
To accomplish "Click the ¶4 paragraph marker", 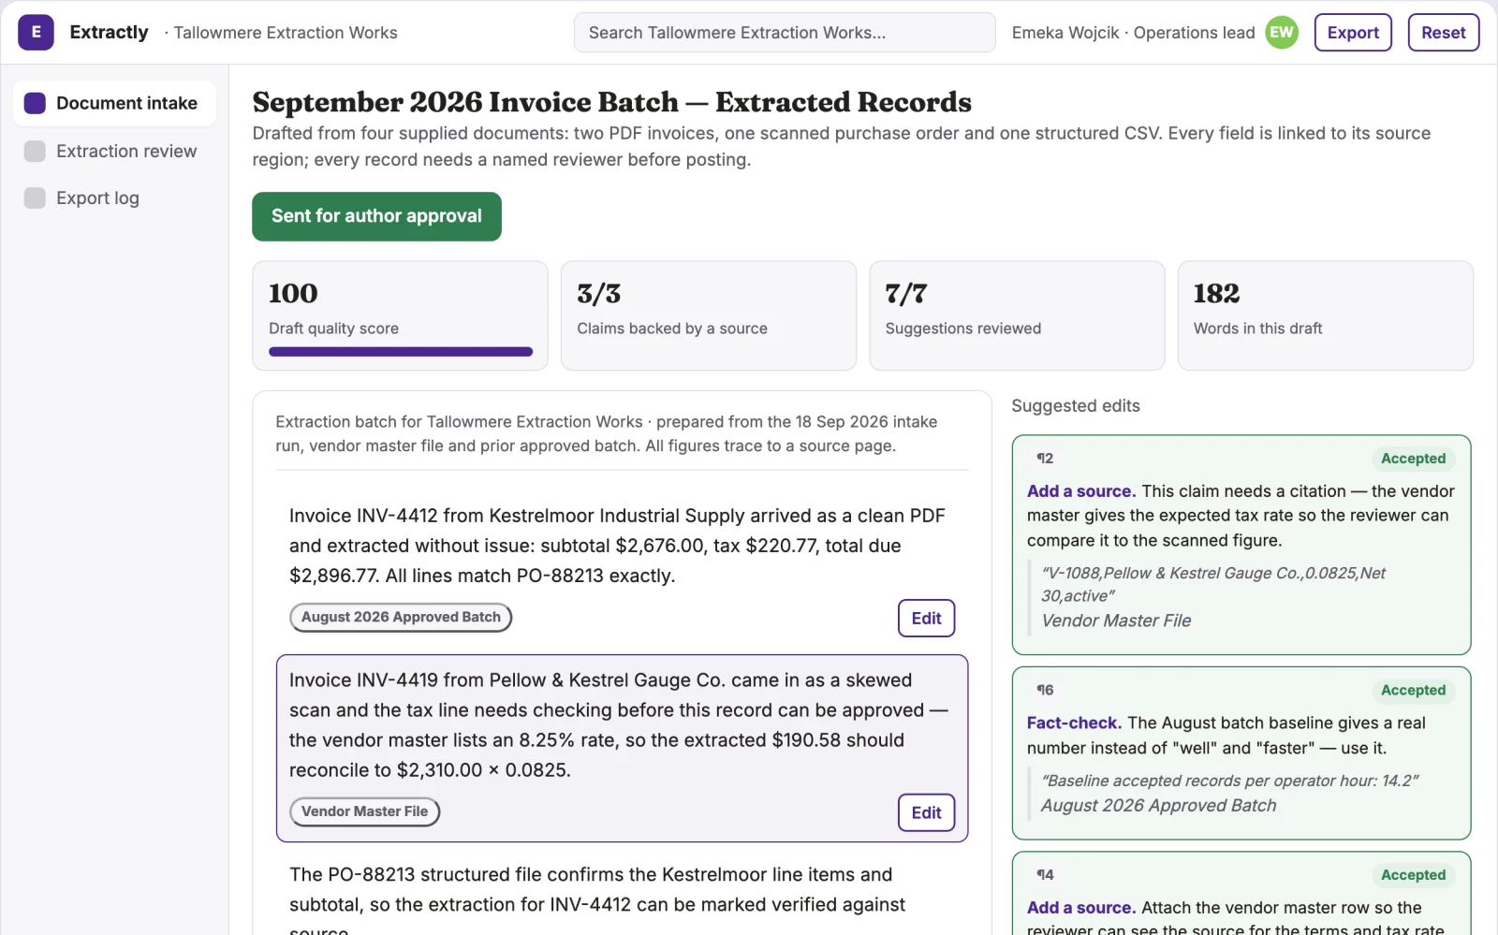I will click(x=1045, y=875).
